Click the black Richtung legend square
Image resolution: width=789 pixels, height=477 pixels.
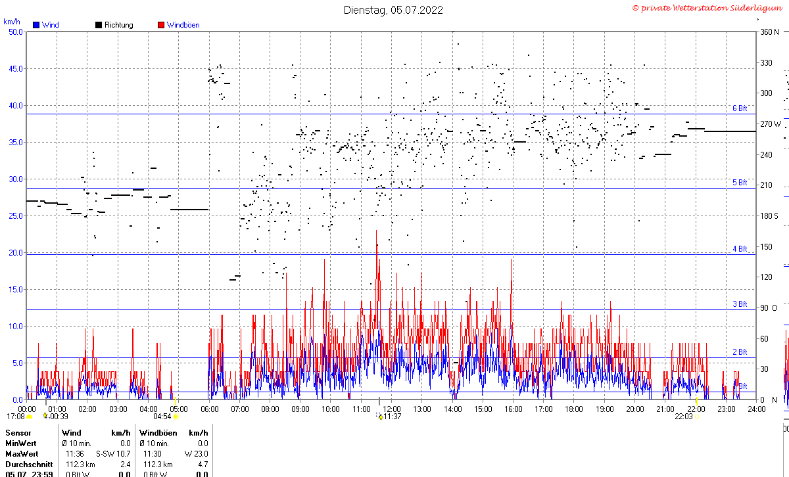(99, 25)
